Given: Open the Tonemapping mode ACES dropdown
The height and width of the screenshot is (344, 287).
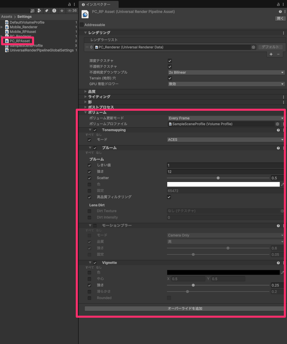Looking at the screenshot, I should click(x=225, y=140).
